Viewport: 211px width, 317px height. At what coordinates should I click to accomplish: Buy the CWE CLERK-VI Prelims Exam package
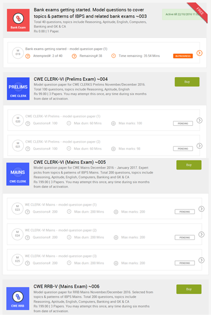(x=187, y=82)
